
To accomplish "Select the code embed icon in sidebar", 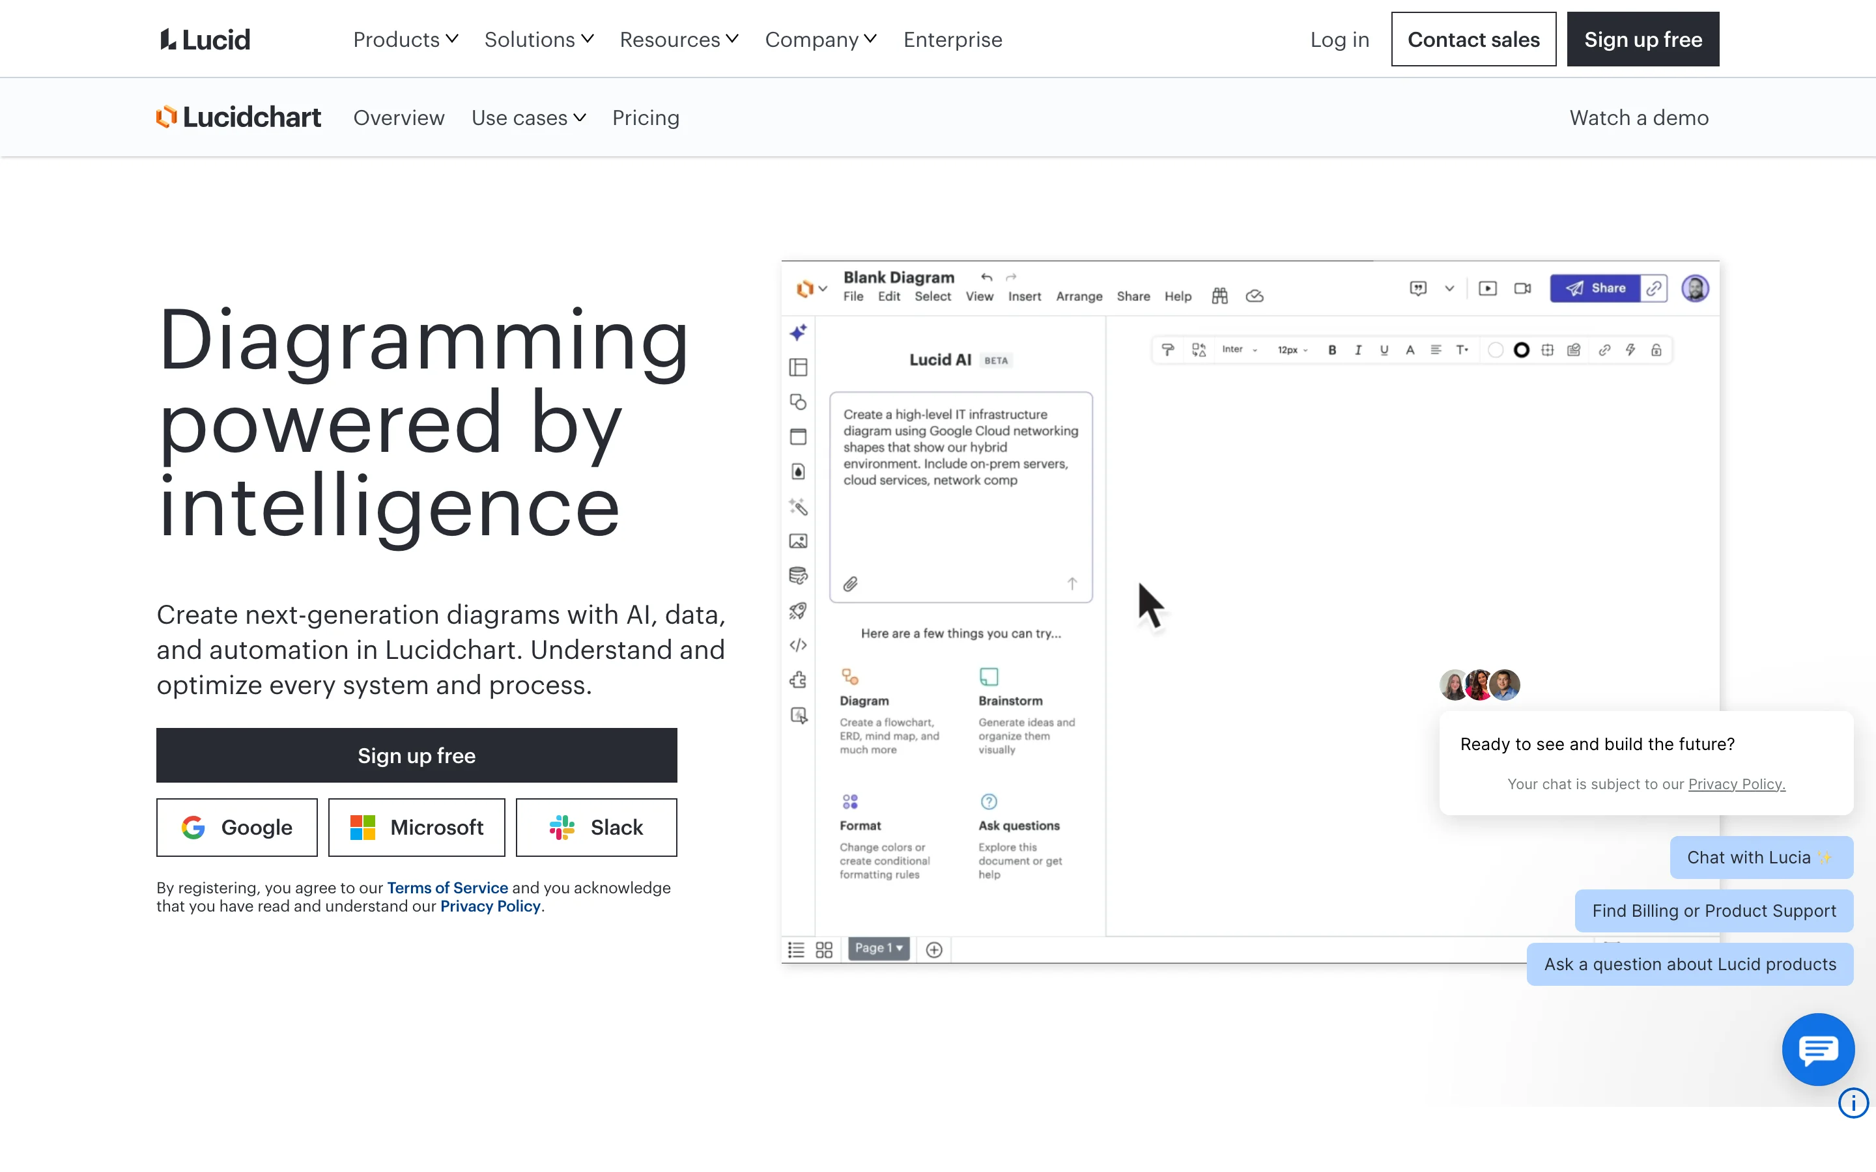I will 798,644.
